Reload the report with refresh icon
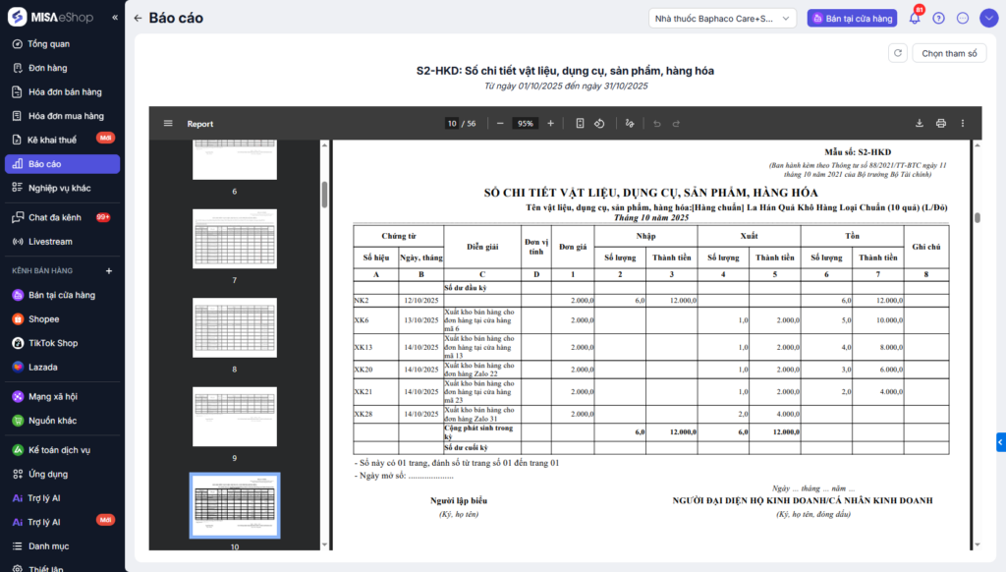The width and height of the screenshot is (1006, 572). pos(898,53)
